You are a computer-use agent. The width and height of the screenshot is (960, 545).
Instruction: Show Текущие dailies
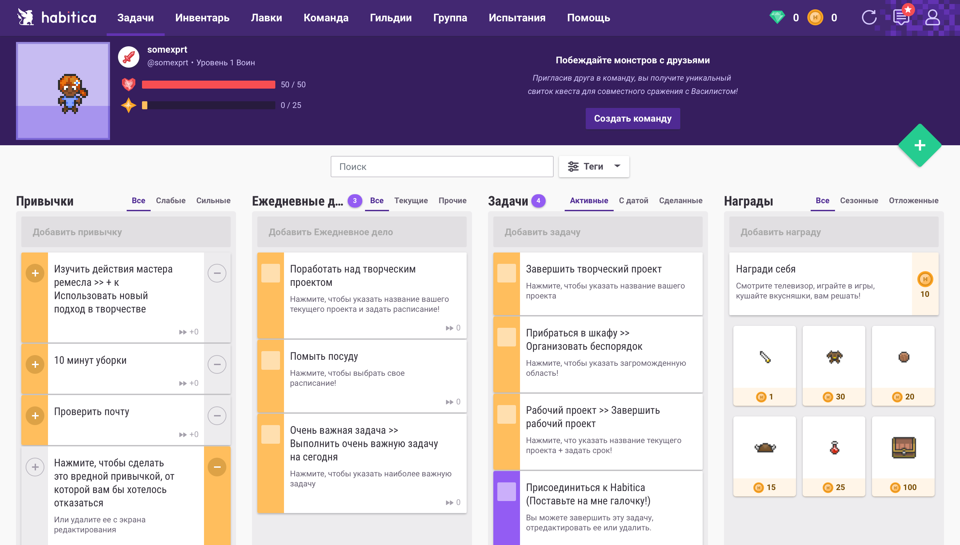(x=411, y=201)
